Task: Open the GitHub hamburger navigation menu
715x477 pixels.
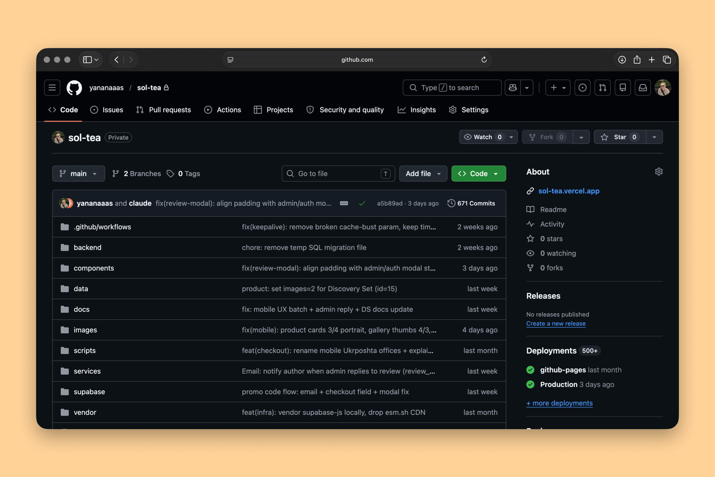Action: (x=52, y=87)
